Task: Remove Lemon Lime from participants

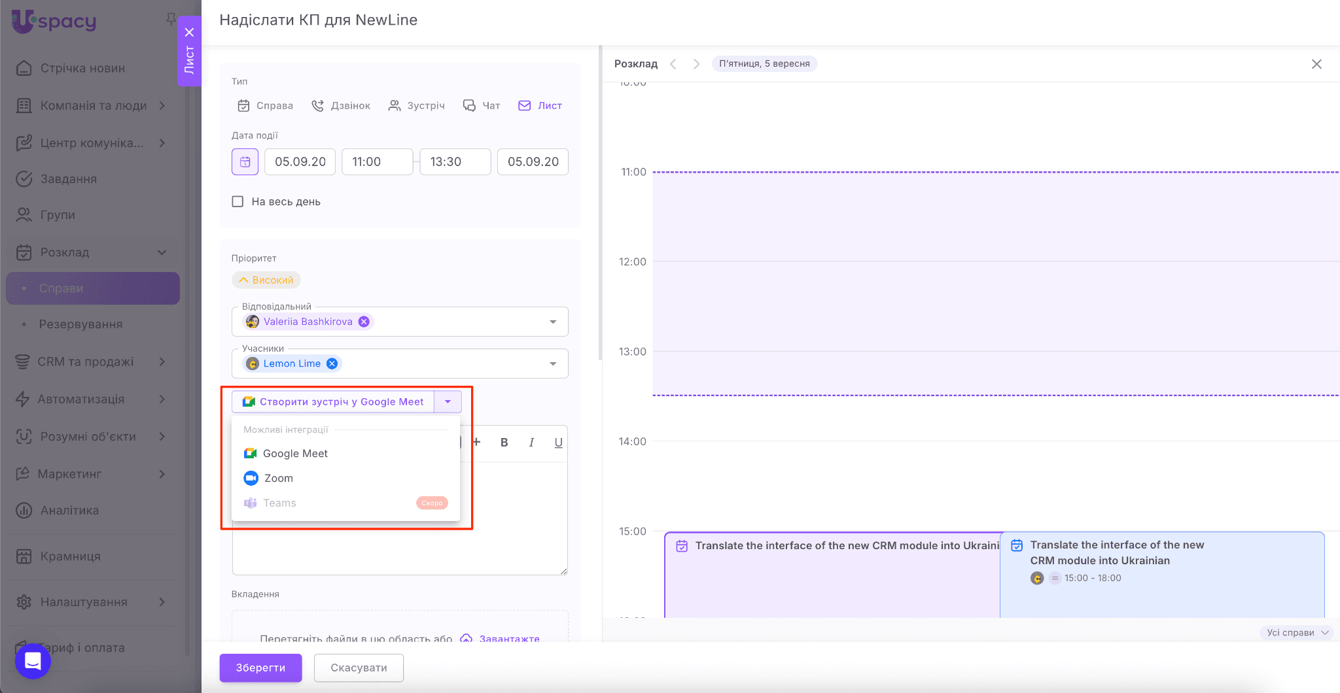Action: coord(332,363)
